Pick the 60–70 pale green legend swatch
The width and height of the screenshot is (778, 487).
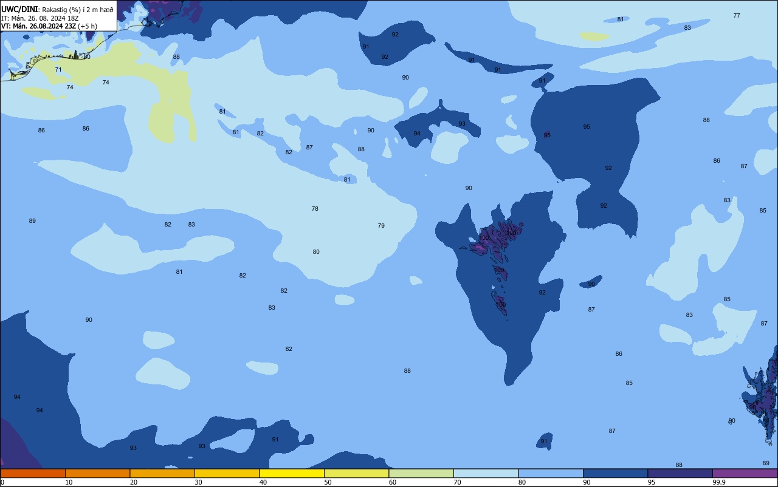coord(421,473)
